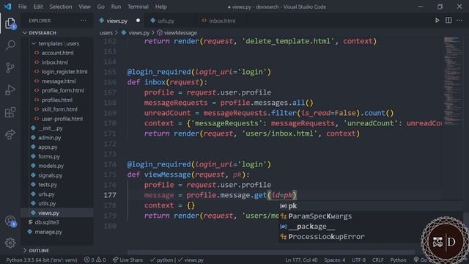Open skill_form.html file

59,109
